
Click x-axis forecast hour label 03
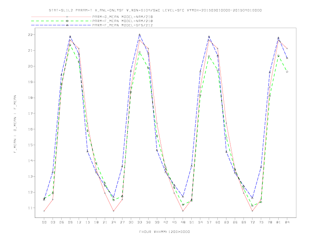(53, 222)
